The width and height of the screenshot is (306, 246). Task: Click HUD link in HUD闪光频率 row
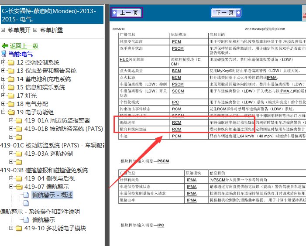124,59
